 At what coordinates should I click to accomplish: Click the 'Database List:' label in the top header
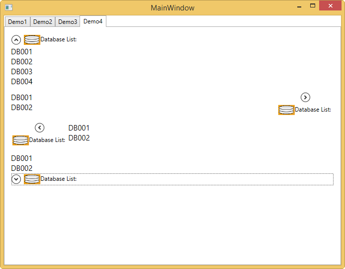[59, 39]
